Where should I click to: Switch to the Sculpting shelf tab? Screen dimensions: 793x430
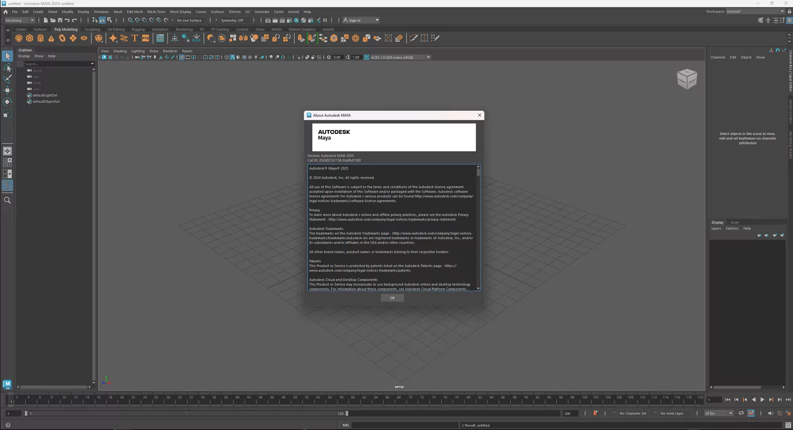[92, 29]
